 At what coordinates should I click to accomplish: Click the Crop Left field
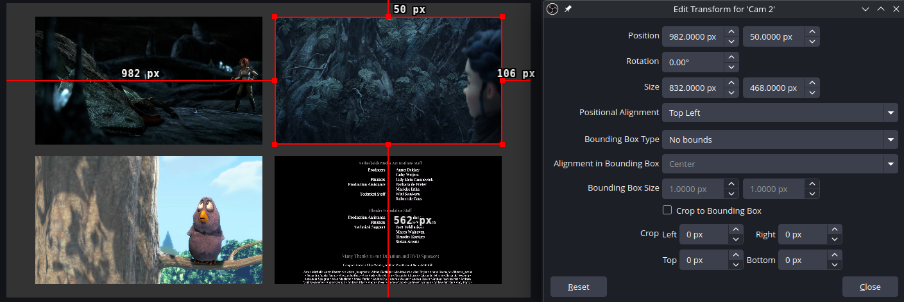[x=704, y=234]
